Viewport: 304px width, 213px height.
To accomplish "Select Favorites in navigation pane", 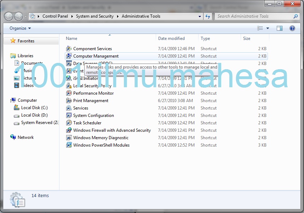I will click(26, 41).
